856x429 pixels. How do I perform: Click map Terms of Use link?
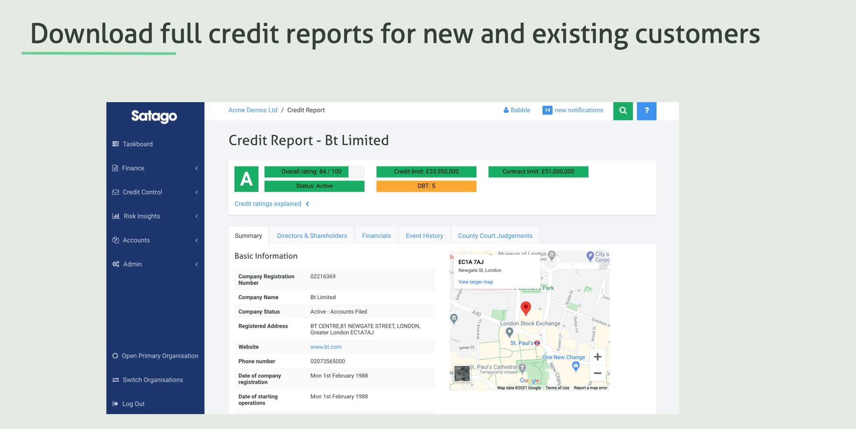pos(557,388)
